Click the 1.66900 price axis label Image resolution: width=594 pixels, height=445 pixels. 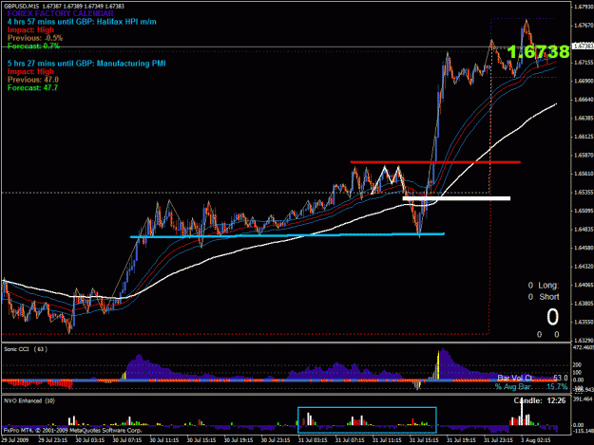tap(584, 81)
